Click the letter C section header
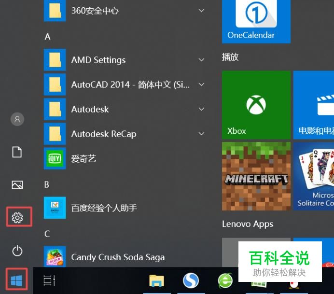The width and height of the screenshot is (334, 294). (47, 234)
